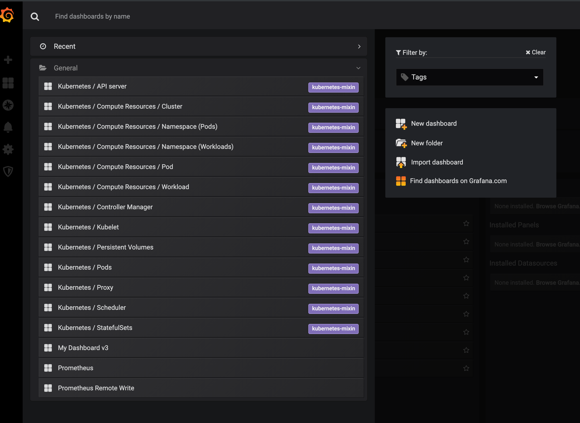Viewport: 580px width, 423px height.
Task: Open the Prometheus dashboard
Action: coord(201,368)
